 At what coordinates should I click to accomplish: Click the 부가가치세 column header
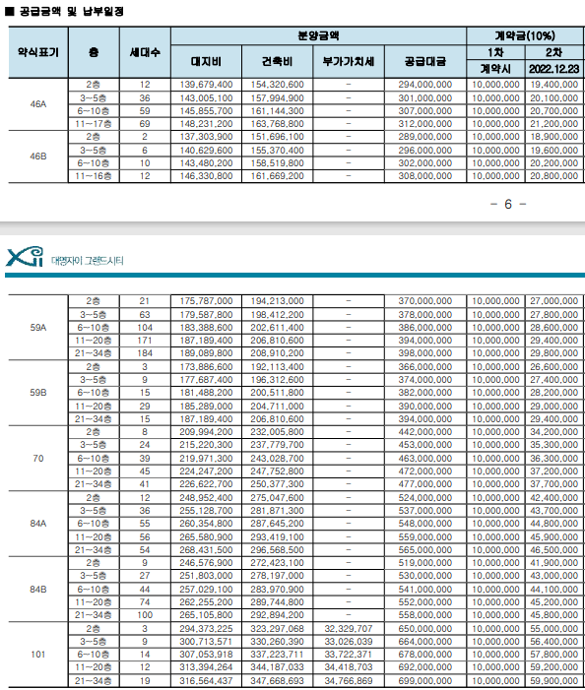[x=349, y=62]
